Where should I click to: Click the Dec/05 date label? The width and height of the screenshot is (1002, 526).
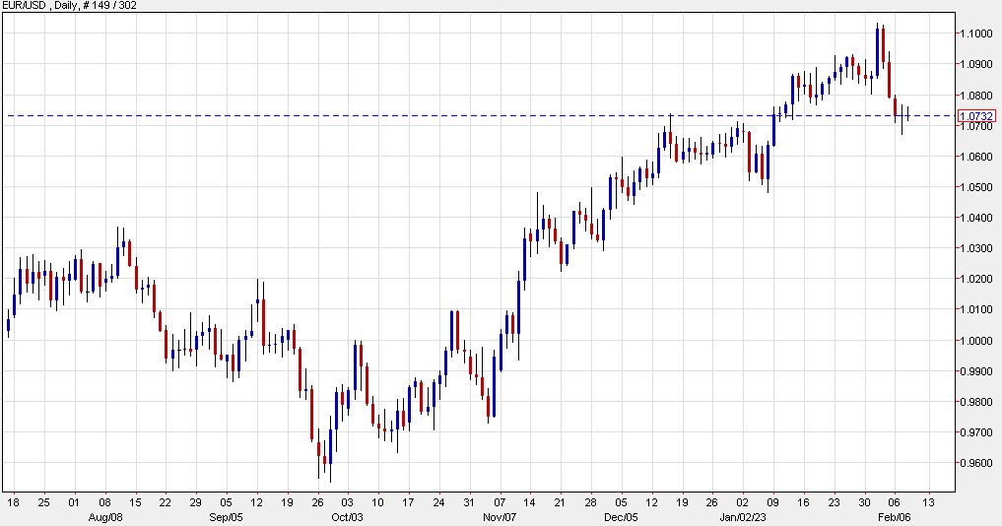621,515
